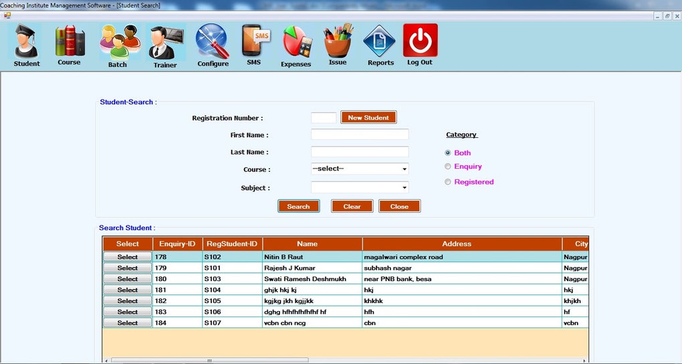Click the RegStudent-ID column header
682x364 pixels.
pos(232,244)
